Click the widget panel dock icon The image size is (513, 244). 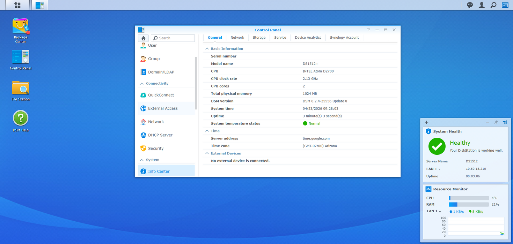[505, 122]
